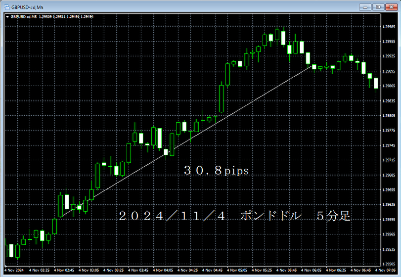Click the 1.29595 price level on axis
This screenshot has width=401, height=277.
coord(389,220)
